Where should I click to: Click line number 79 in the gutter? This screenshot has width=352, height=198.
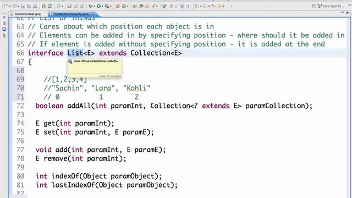point(20,167)
